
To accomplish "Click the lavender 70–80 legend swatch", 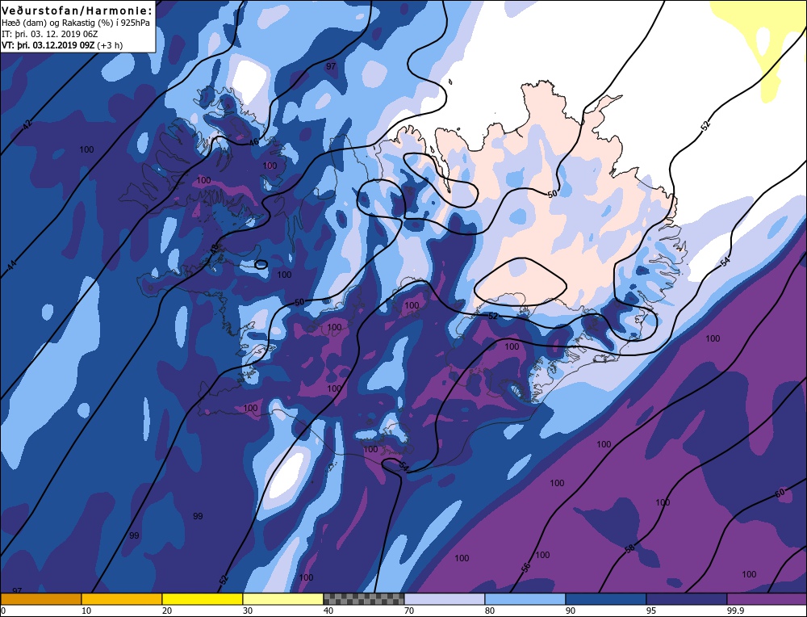I will pyautogui.click(x=445, y=598).
